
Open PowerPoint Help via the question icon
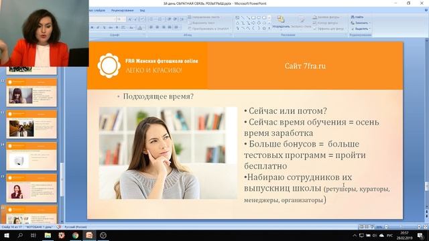(x=426, y=11)
